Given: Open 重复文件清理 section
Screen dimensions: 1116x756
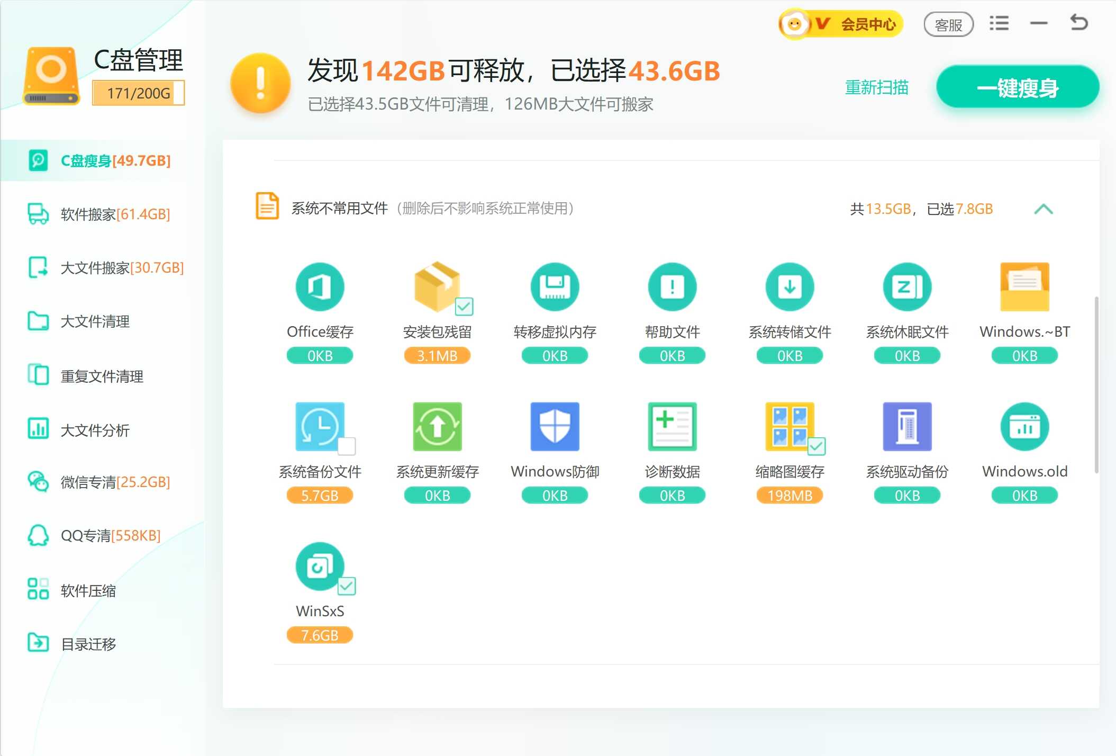Looking at the screenshot, I should [102, 376].
